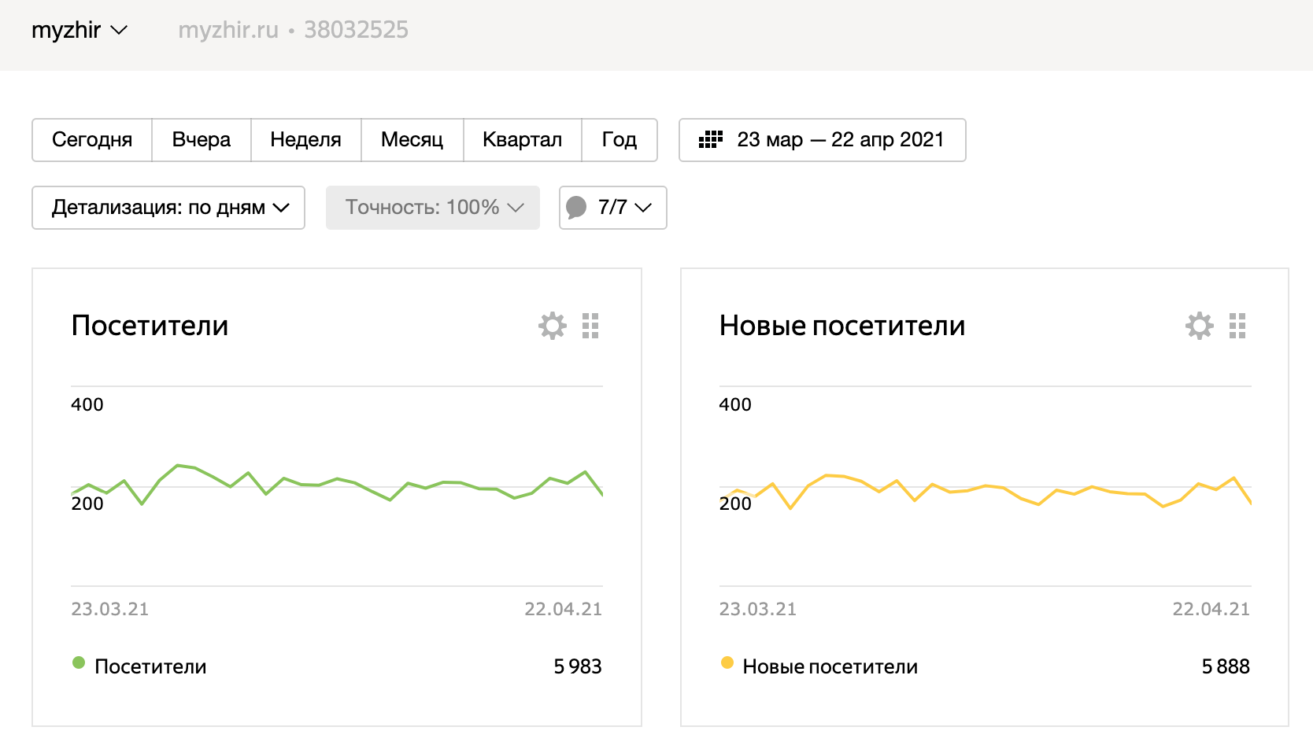
Task: Click the annotations speech bubble icon
Action: 576,208
